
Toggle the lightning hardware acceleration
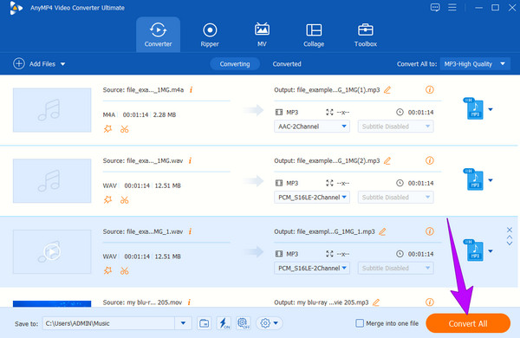(224, 323)
